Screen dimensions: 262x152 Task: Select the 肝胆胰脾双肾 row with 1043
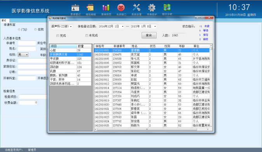tap(70, 55)
